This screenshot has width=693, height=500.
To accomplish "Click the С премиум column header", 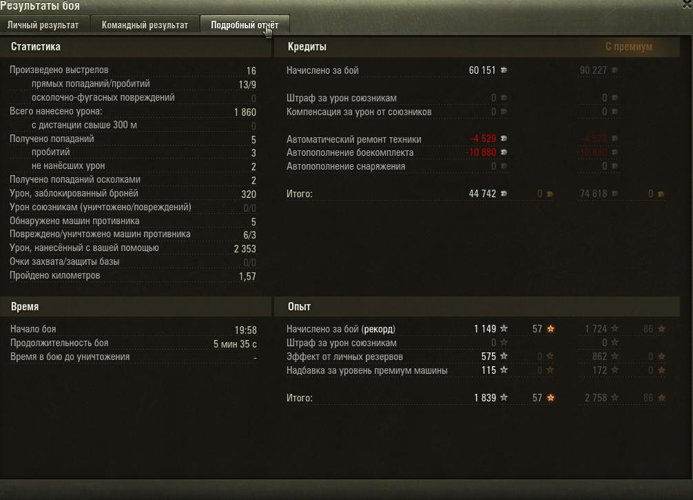I will (628, 46).
